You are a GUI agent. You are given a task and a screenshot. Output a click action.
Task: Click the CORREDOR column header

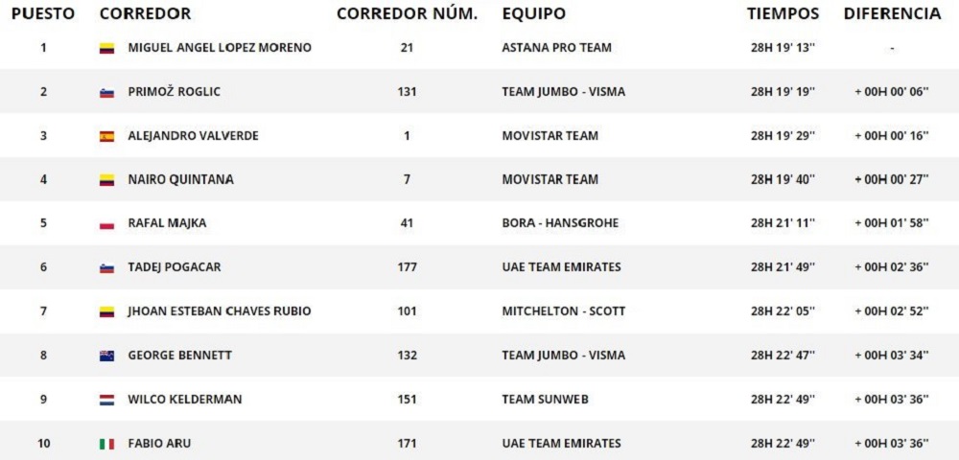coord(145,13)
